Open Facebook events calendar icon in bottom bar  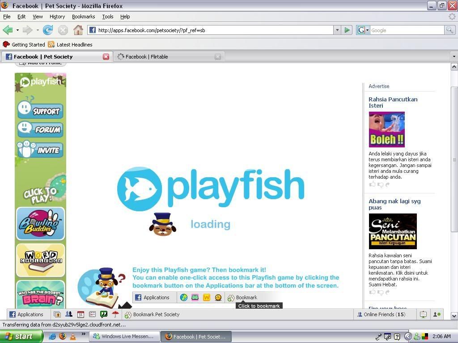click(81, 314)
